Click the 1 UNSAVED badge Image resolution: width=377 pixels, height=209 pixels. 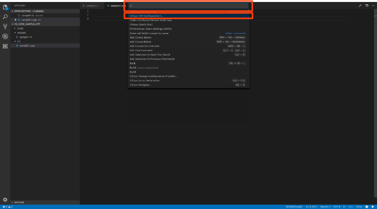38,11
